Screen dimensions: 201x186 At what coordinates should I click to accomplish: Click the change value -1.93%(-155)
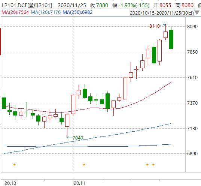(134, 5)
